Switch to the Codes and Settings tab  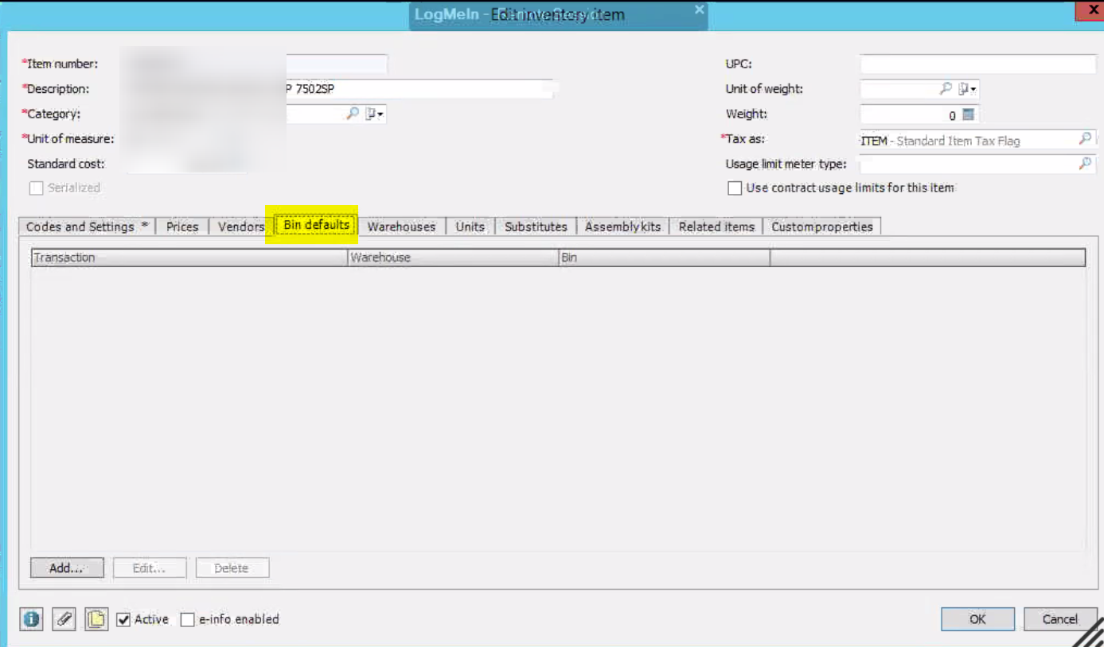coord(87,227)
